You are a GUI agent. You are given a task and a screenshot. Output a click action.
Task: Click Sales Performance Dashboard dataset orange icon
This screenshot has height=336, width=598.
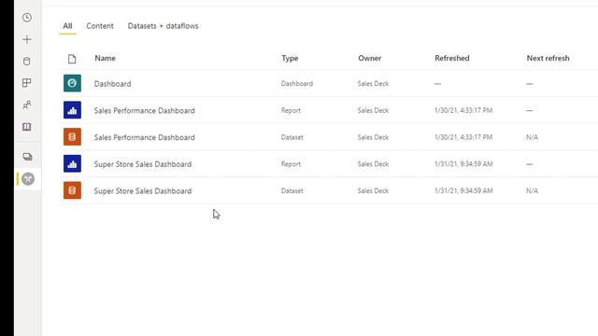coord(72,137)
